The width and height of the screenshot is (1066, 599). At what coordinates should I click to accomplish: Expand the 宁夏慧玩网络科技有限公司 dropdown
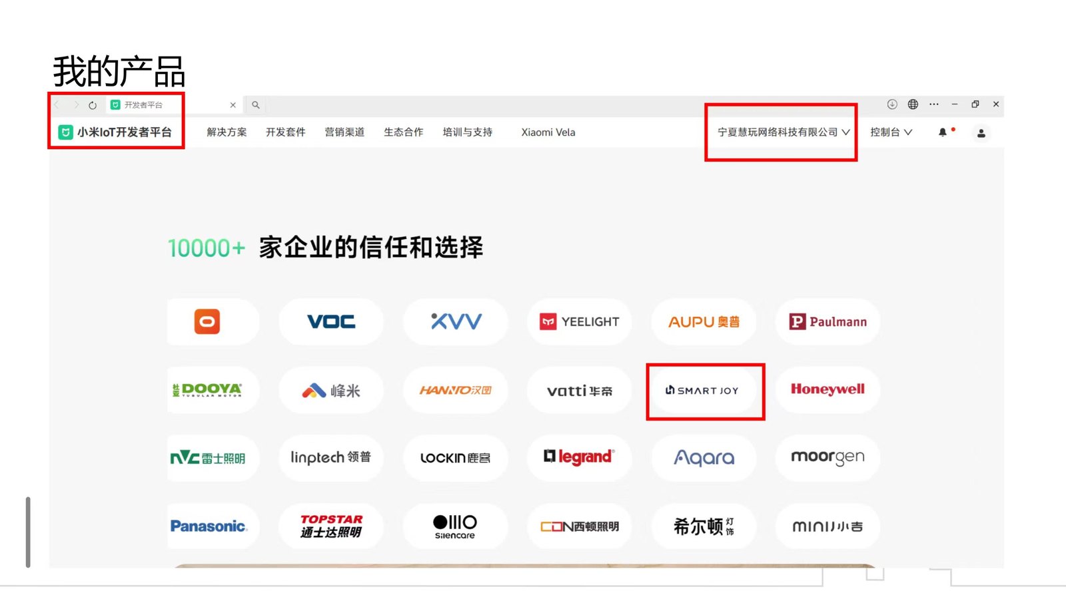[x=784, y=132]
